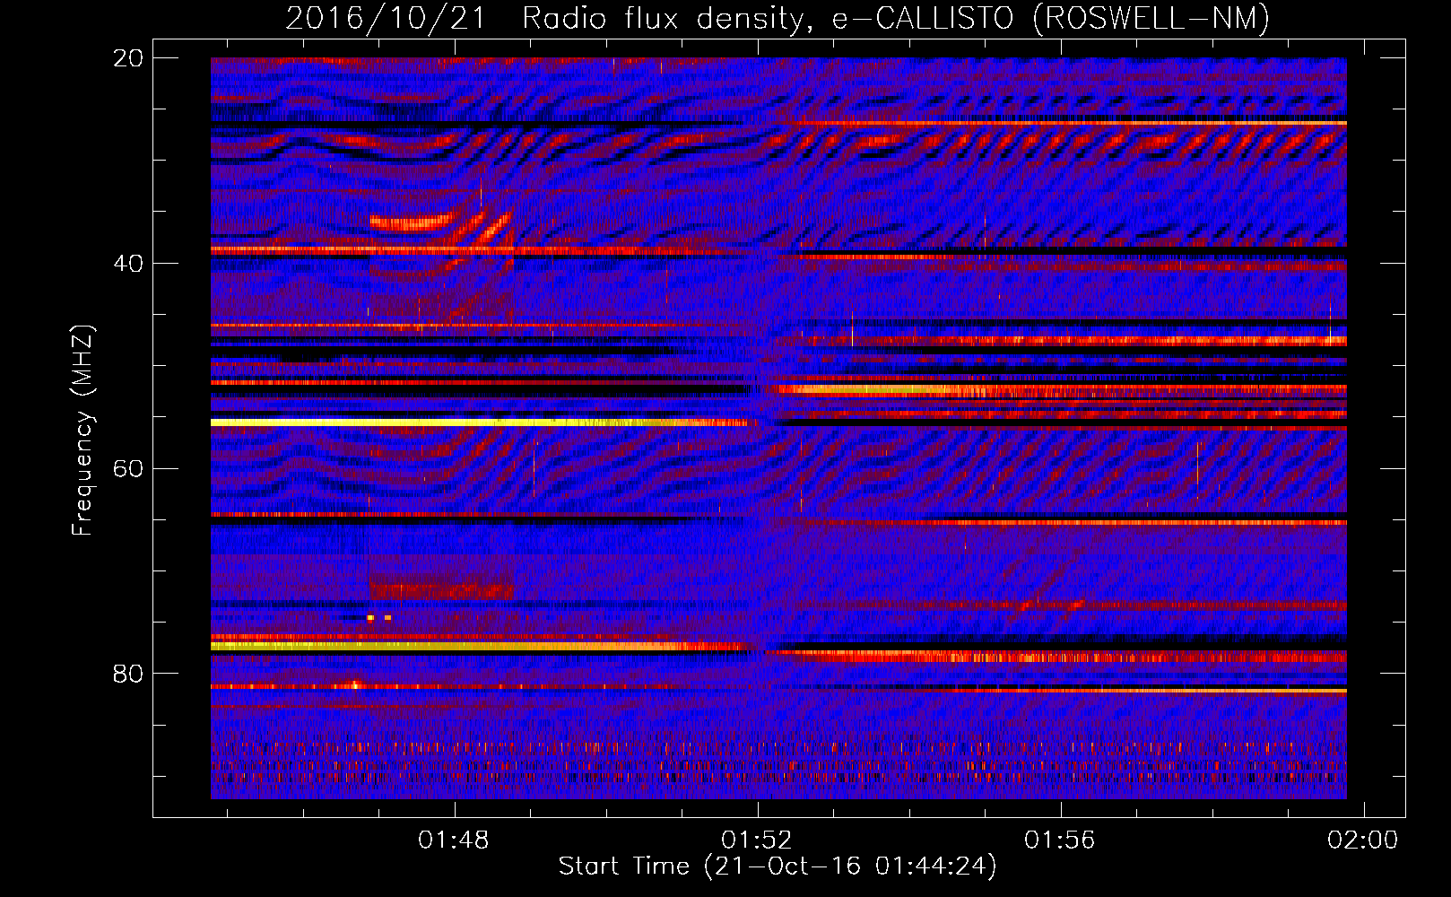Click the frequency tick label "80"

click(128, 674)
